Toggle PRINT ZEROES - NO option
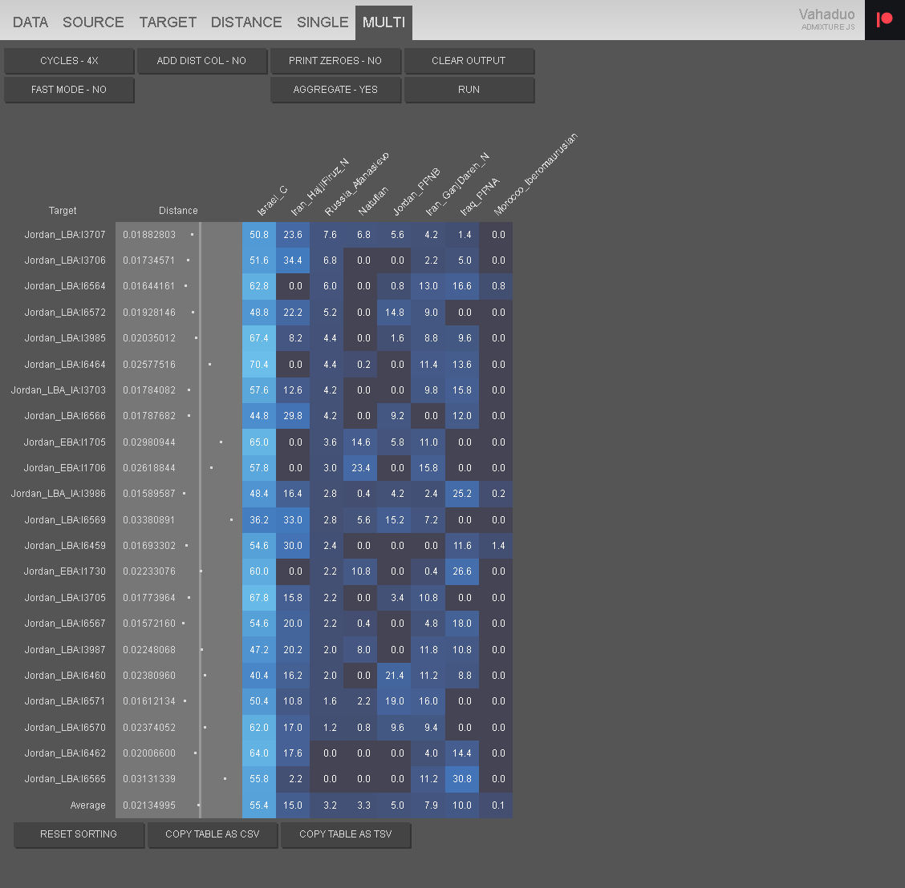 tap(335, 61)
